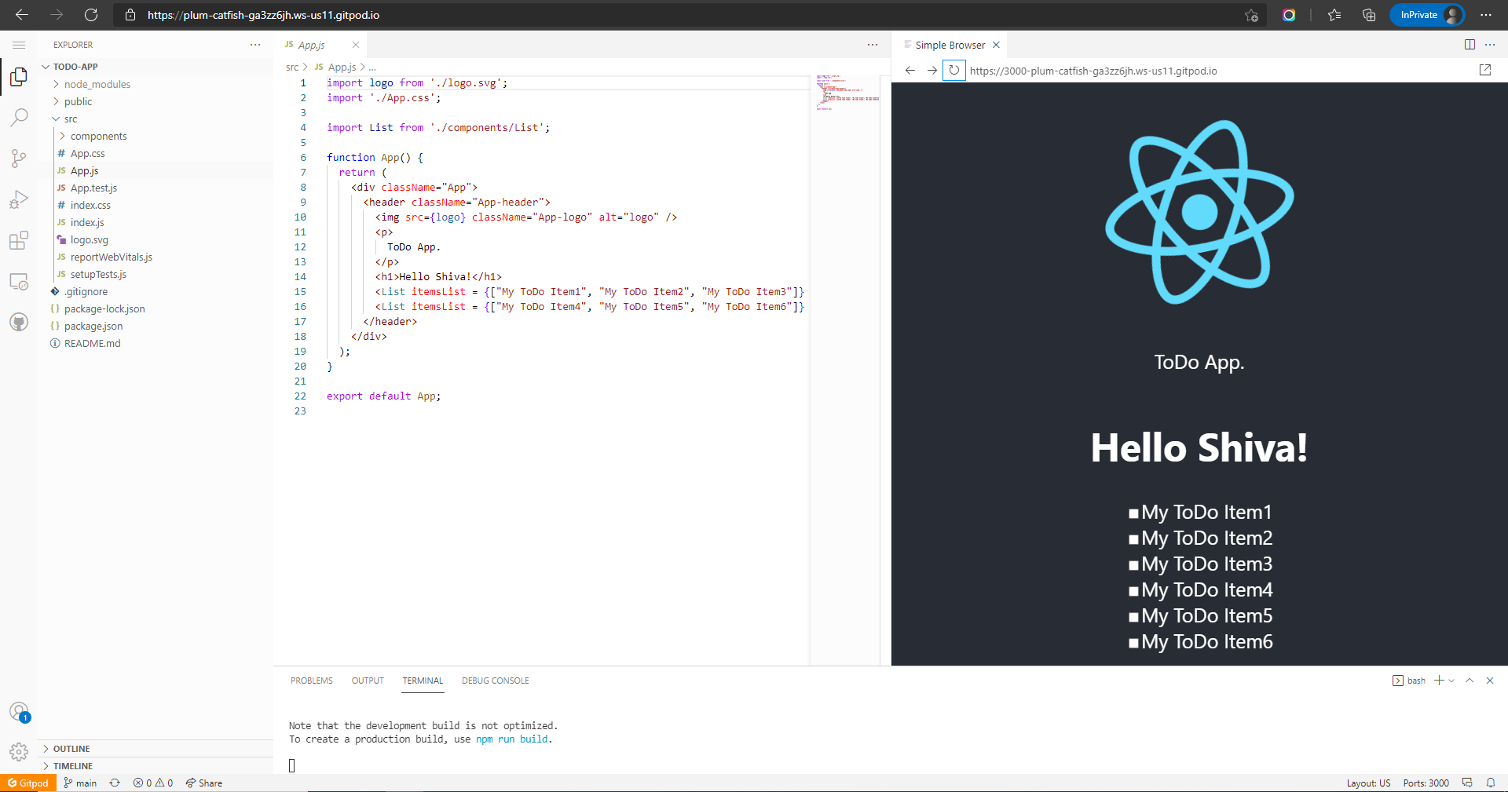The width and height of the screenshot is (1508, 792).
Task: Open the Source Control view
Action: [19, 158]
